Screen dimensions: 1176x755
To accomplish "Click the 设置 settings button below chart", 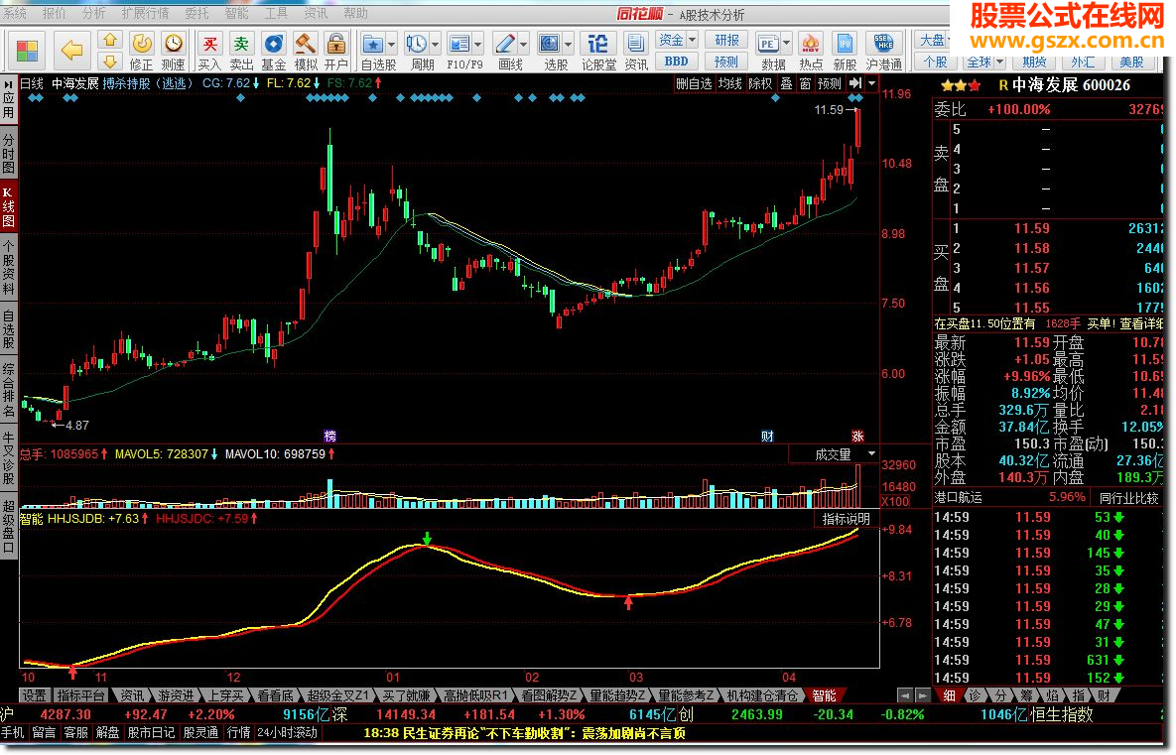I will [34, 695].
